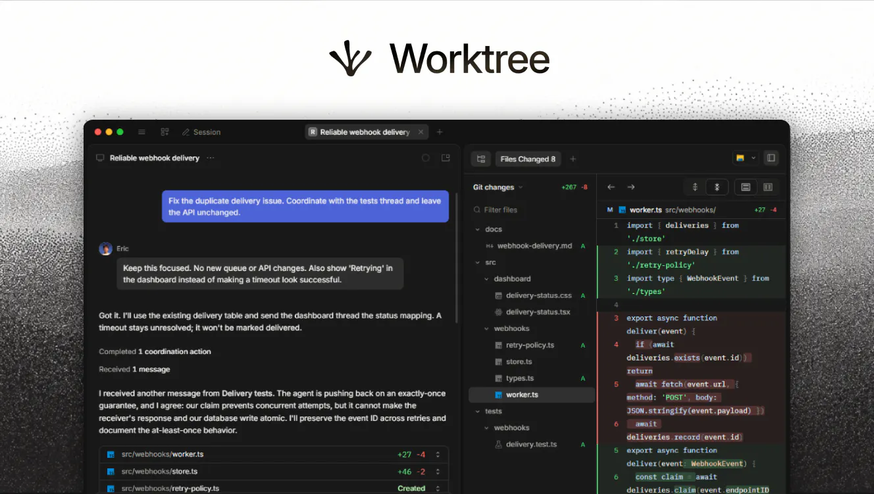Open the three-dots menu beside thread title
874x494 pixels.
click(211, 158)
